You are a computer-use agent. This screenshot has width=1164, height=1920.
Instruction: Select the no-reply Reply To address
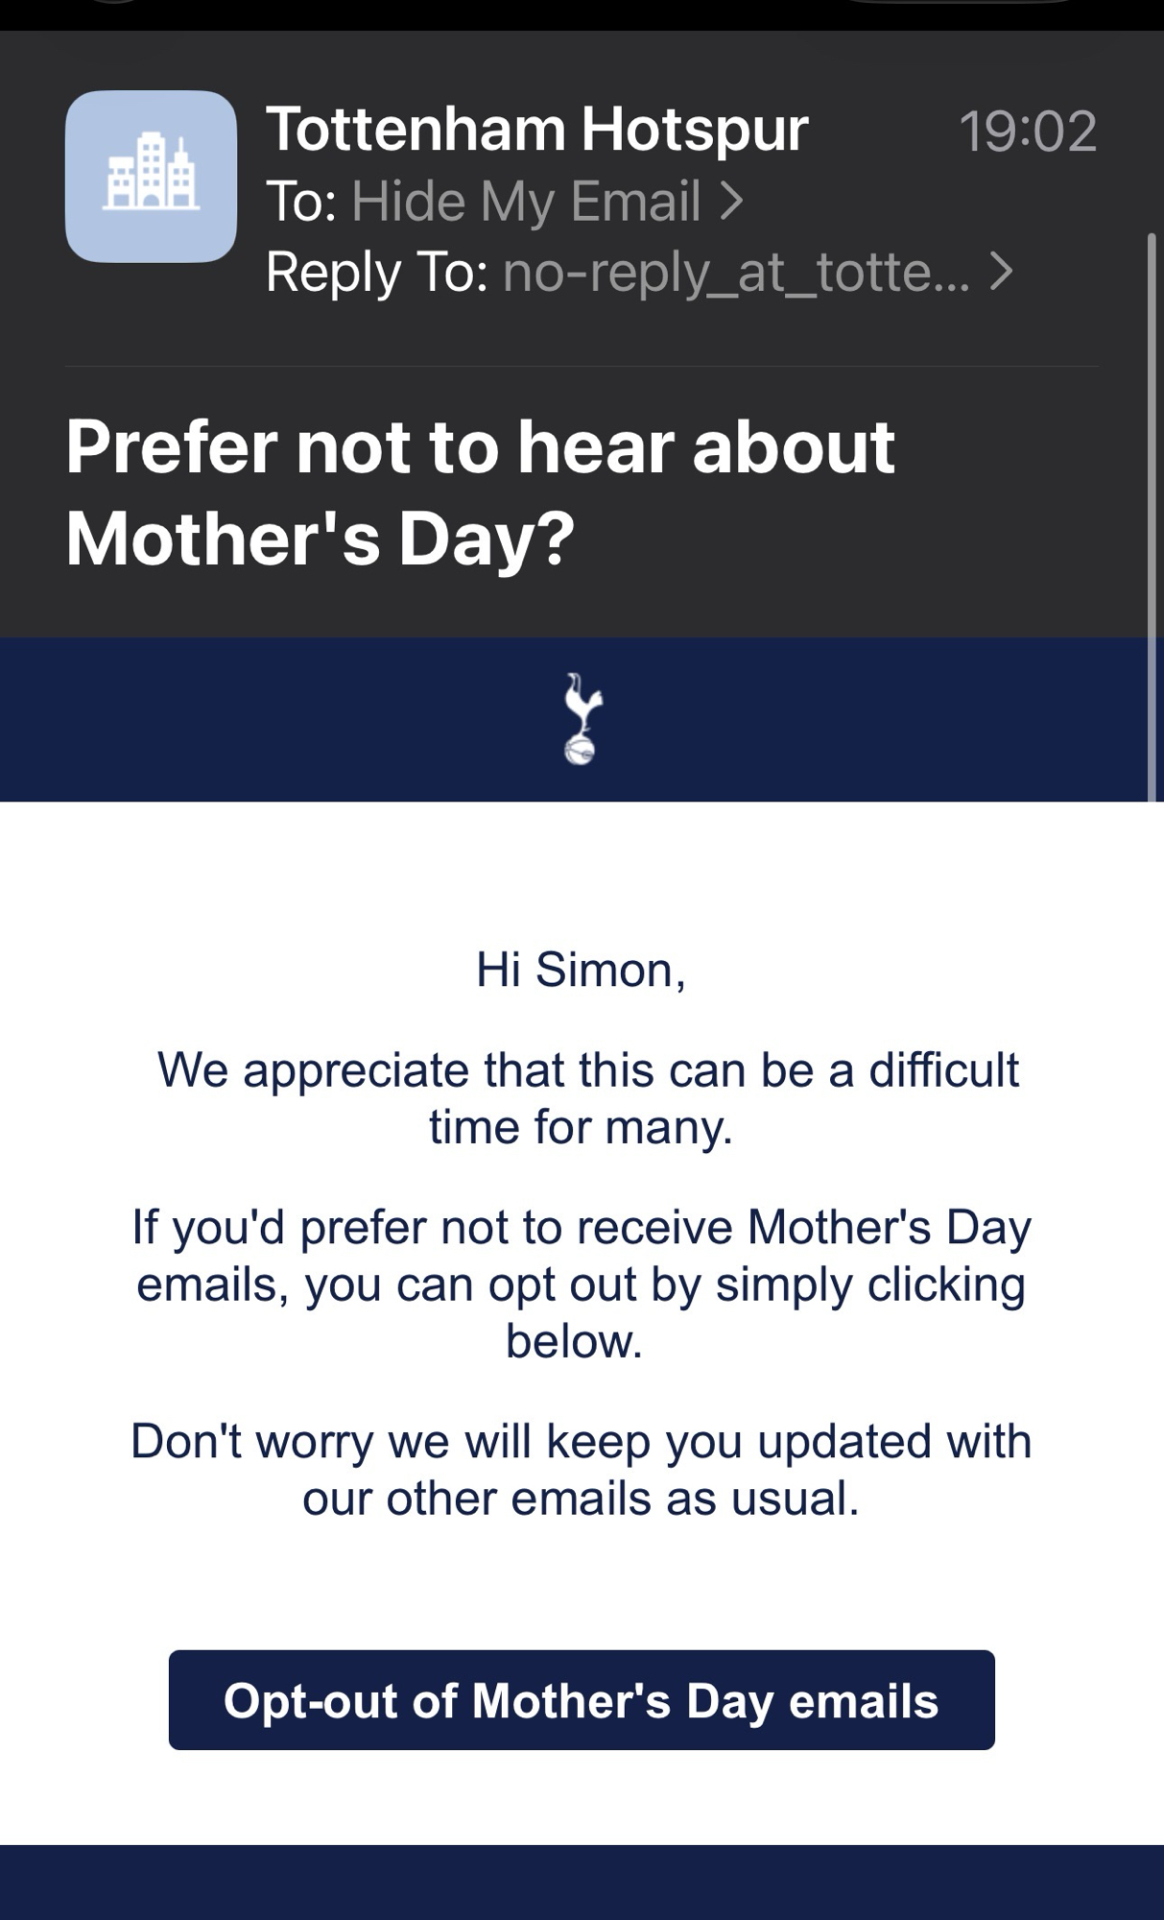(735, 272)
